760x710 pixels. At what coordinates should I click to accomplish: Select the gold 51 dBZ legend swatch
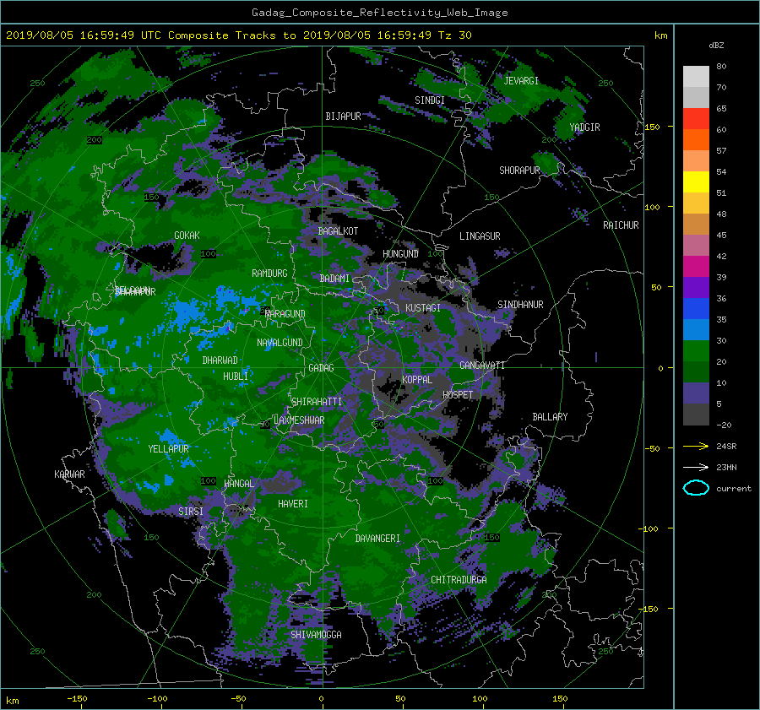pyautogui.click(x=696, y=203)
